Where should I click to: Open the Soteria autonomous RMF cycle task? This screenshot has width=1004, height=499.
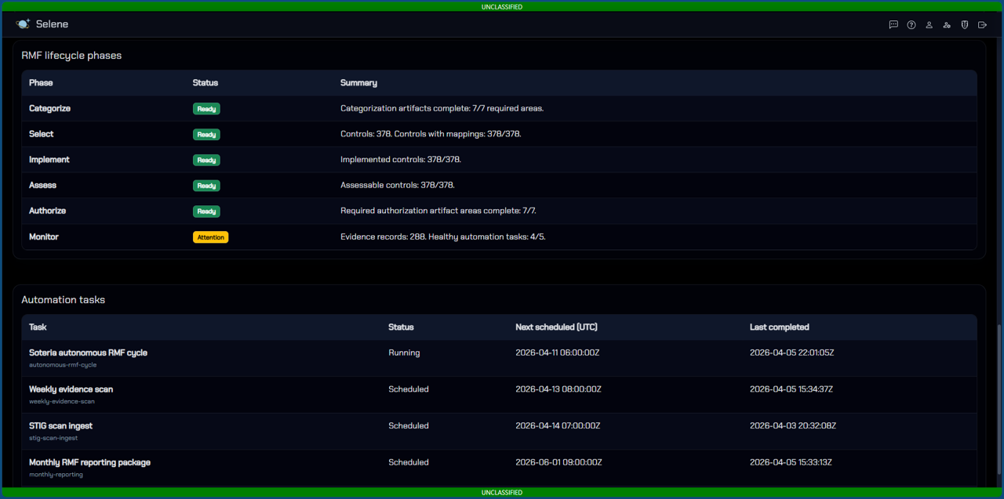pyautogui.click(x=88, y=353)
